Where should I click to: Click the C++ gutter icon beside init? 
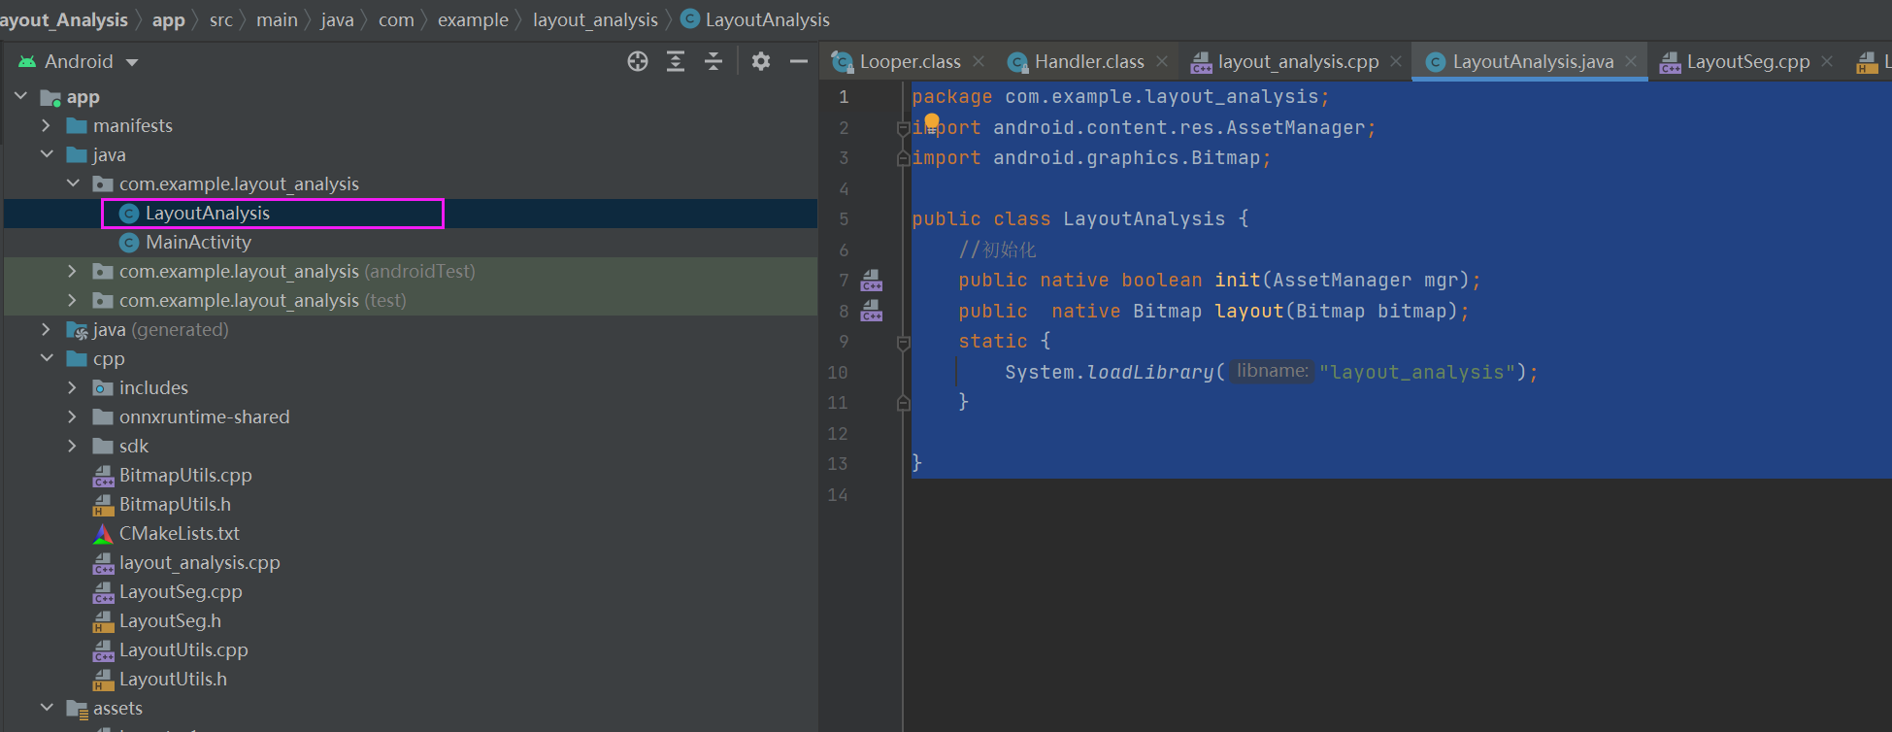[872, 281]
